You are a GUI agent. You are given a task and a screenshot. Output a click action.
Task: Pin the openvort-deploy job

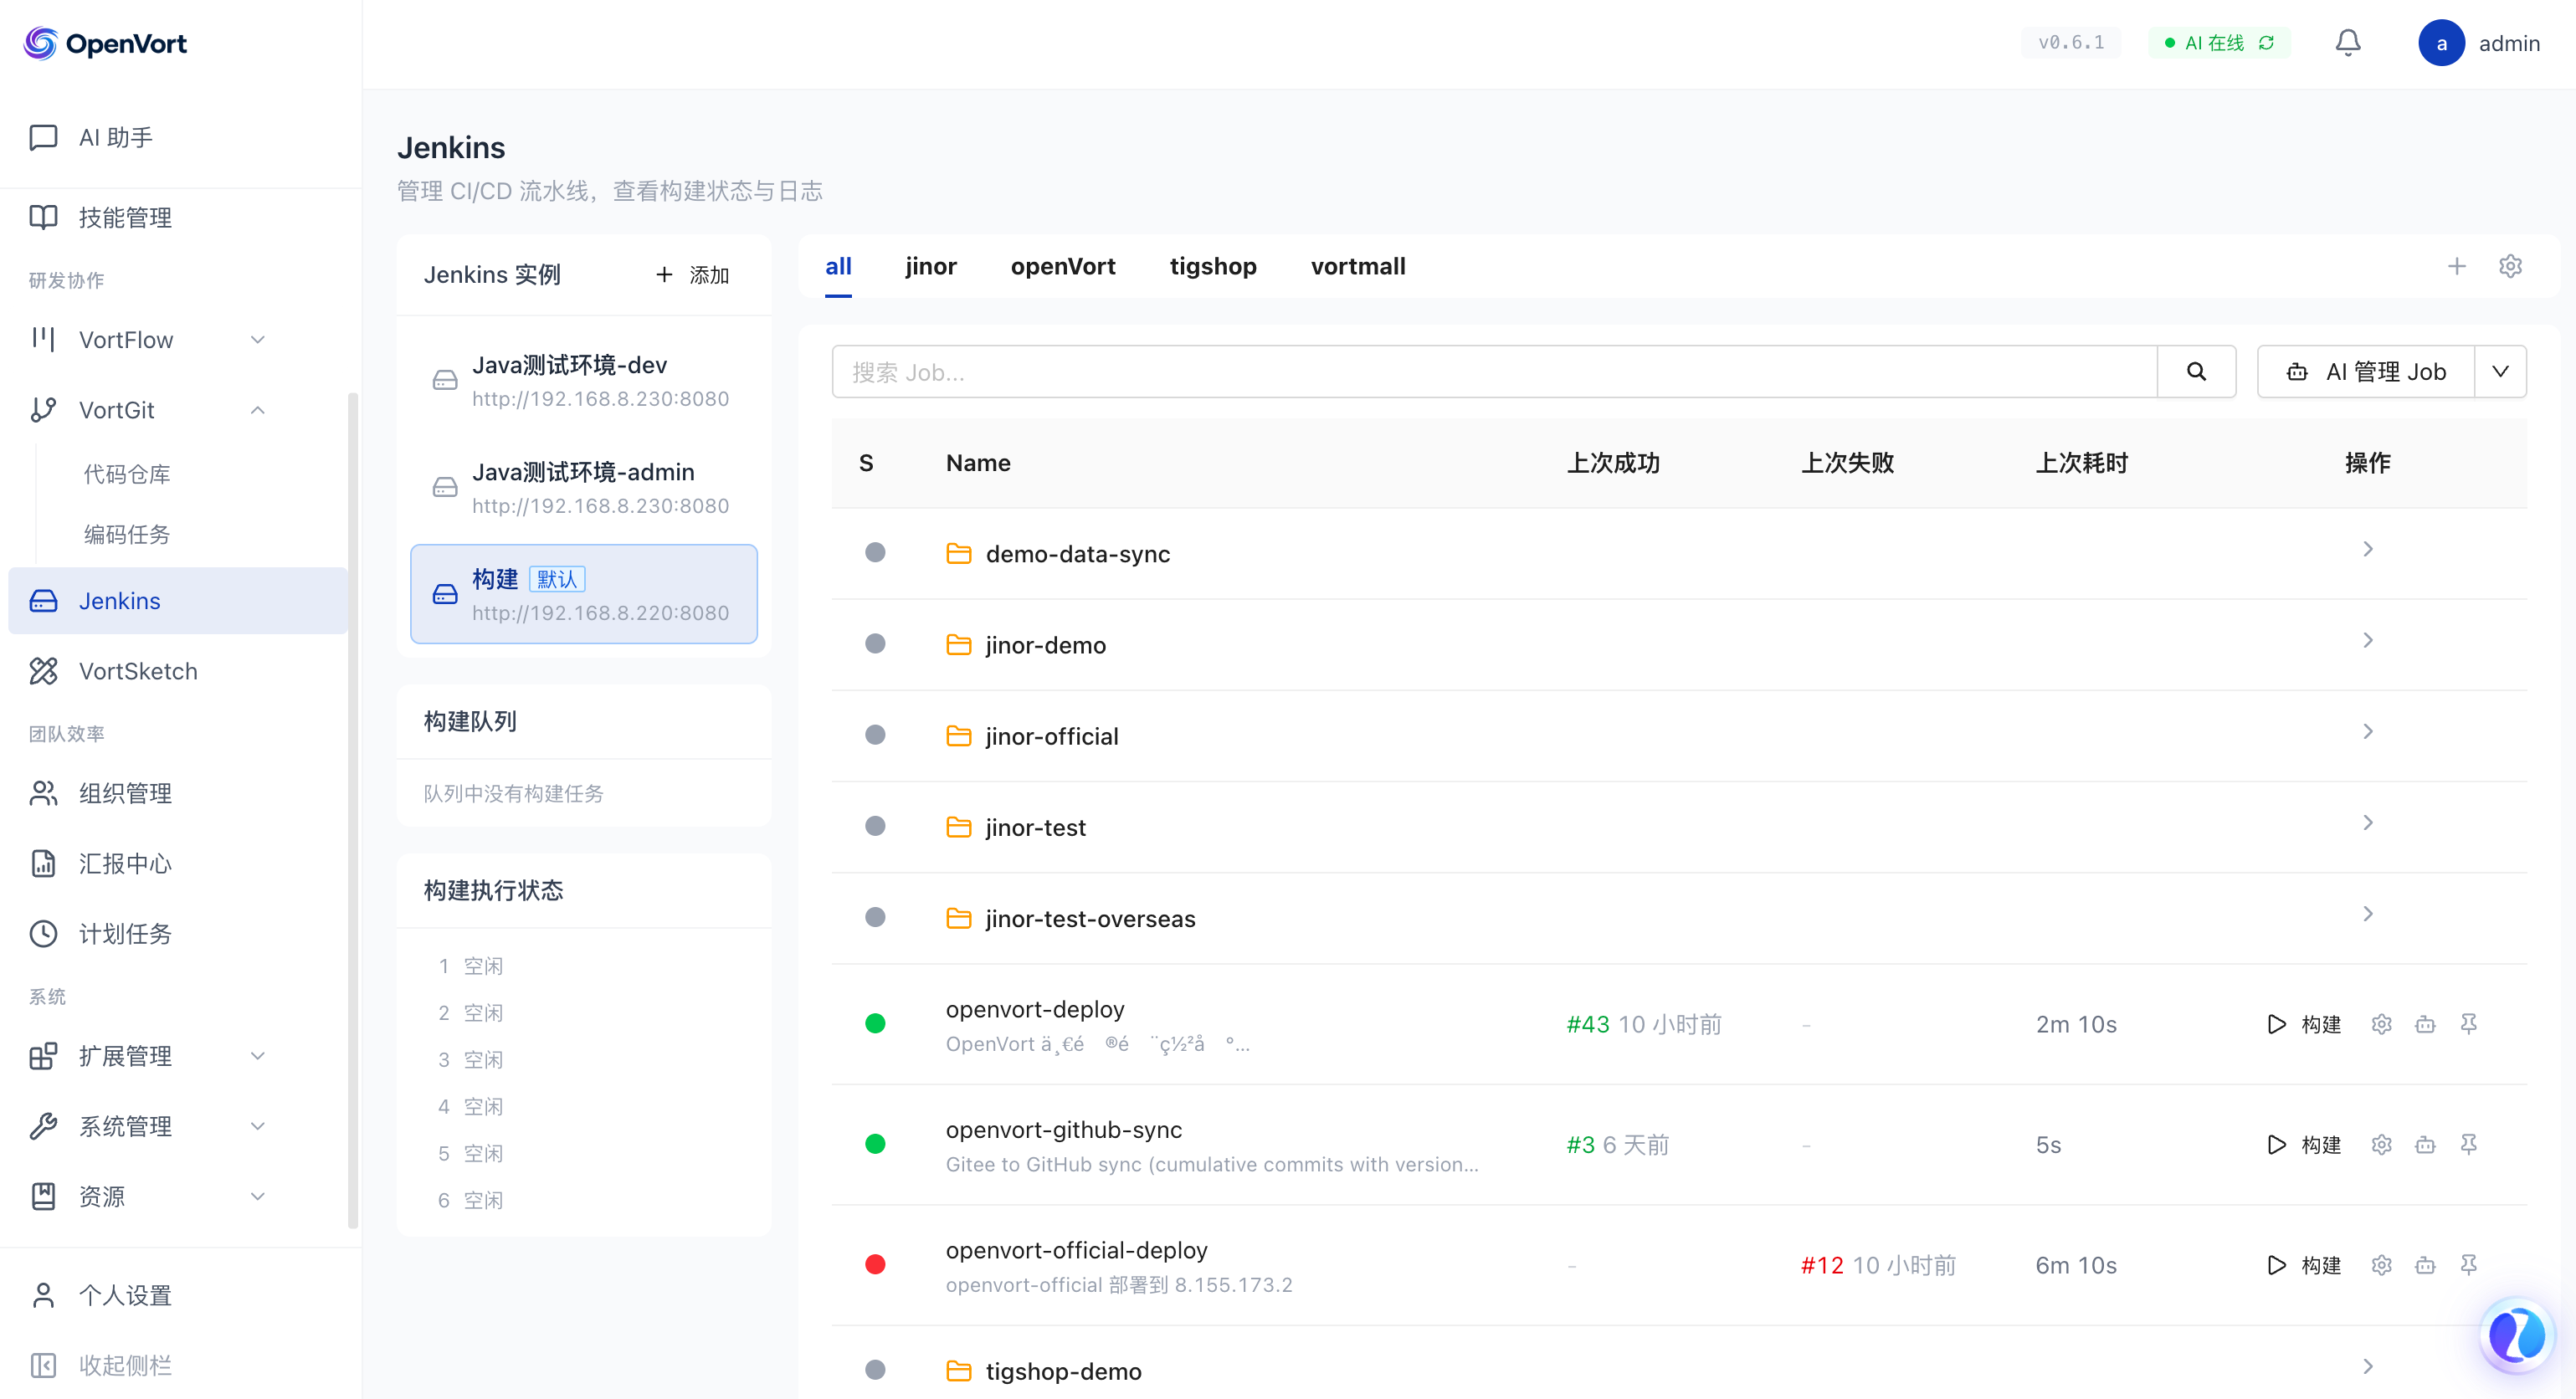click(2468, 1024)
